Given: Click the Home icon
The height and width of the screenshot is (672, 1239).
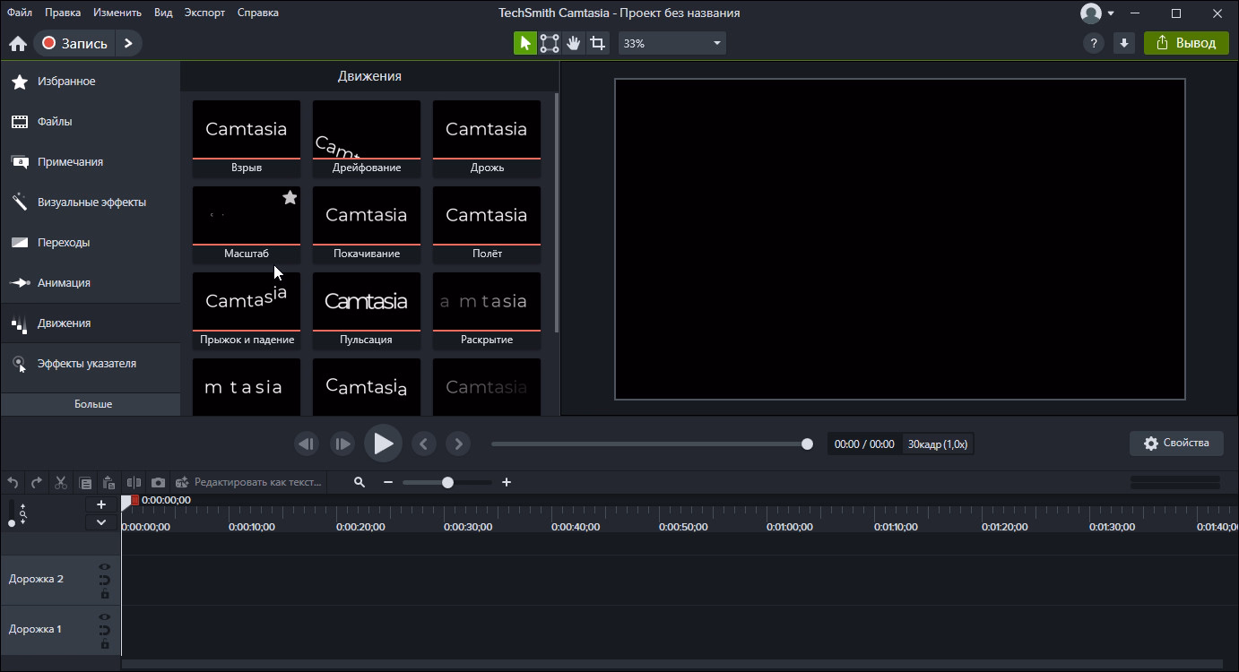Looking at the screenshot, I should point(18,43).
